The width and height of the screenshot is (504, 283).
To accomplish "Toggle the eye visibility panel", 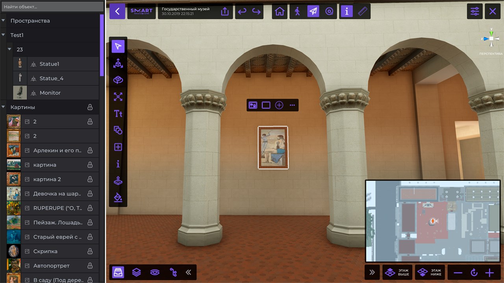I will click(x=155, y=272).
